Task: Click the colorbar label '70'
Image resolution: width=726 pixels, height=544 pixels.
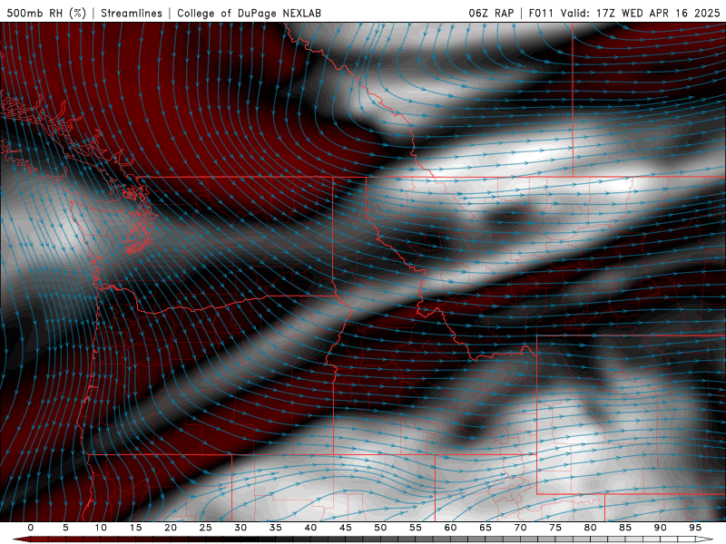Action: click(x=520, y=528)
